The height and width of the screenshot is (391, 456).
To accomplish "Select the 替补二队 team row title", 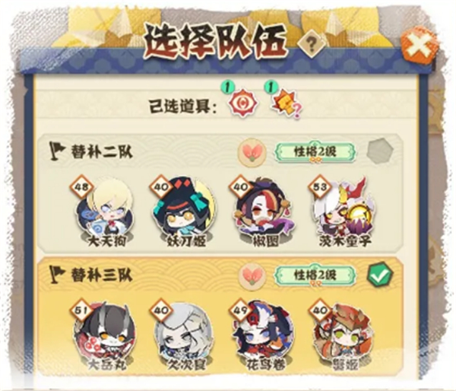I will [101, 152].
